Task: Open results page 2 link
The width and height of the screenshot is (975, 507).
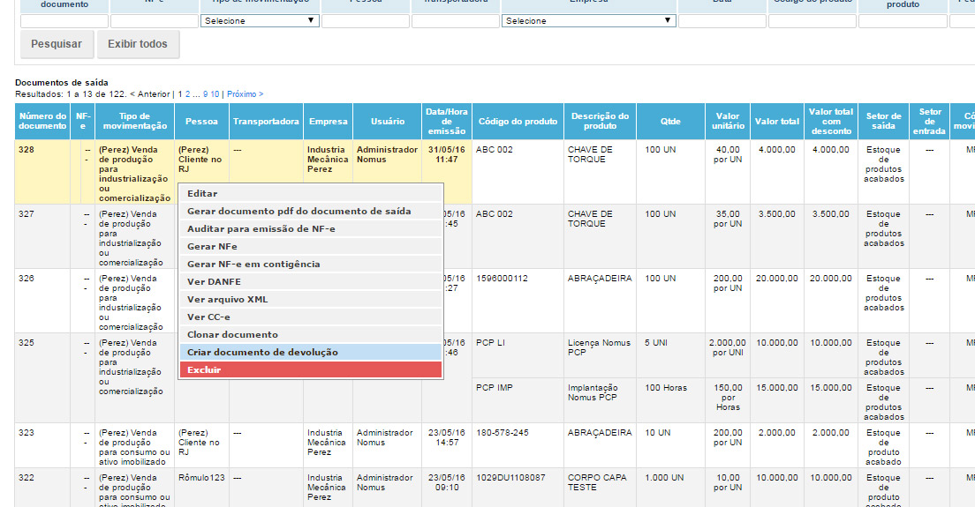Action: (x=186, y=93)
